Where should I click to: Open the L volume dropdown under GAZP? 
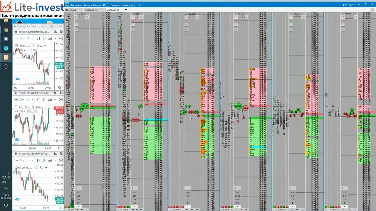(78, 188)
